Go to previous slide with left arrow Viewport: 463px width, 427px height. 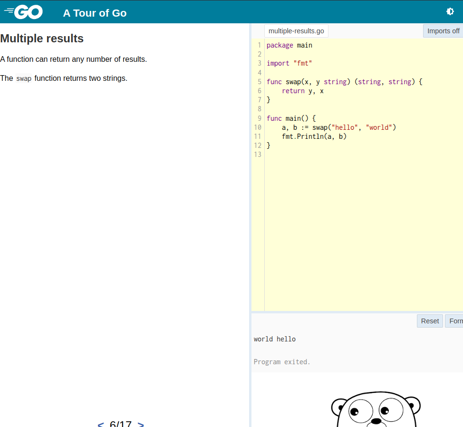point(100,424)
